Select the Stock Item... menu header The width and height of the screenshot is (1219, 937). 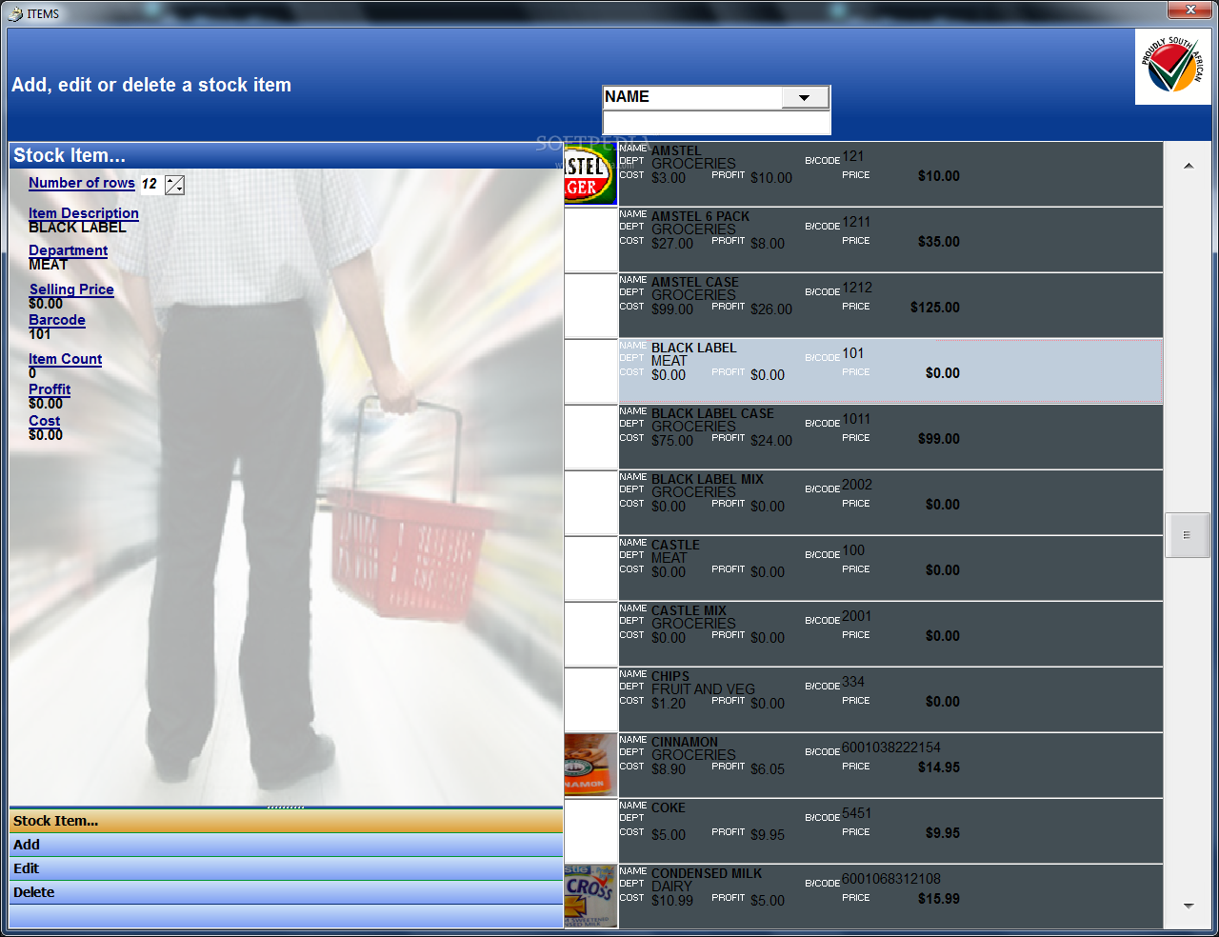pos(286,821)
